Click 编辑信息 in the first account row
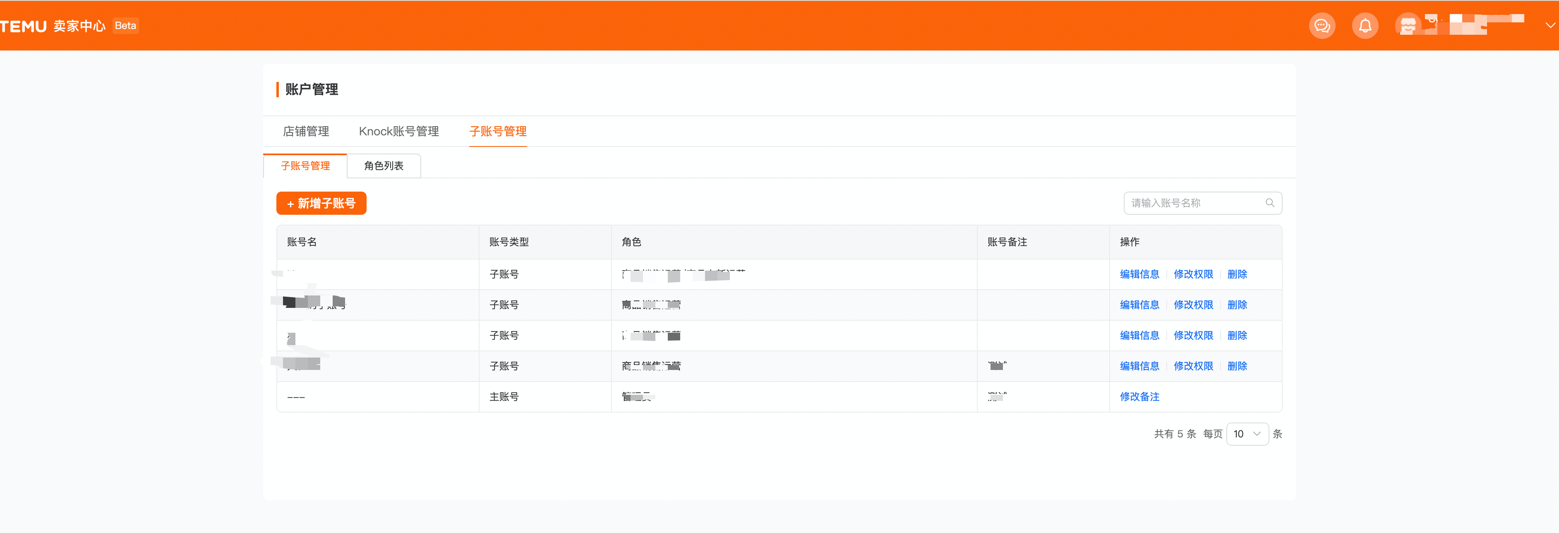Viewport: 1559px width, 533px height. click(1139, 274)
